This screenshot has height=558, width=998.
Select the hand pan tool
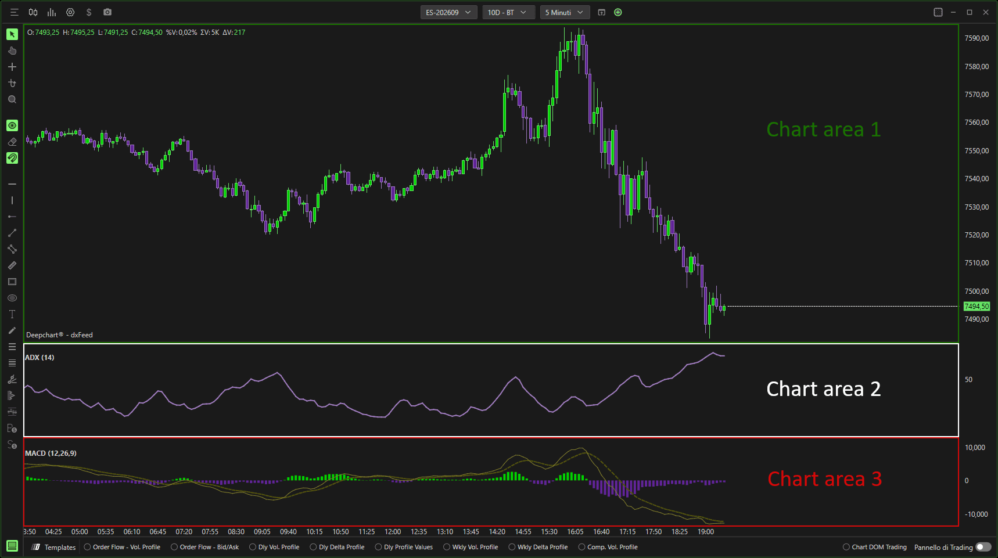[x=12, y=51]
